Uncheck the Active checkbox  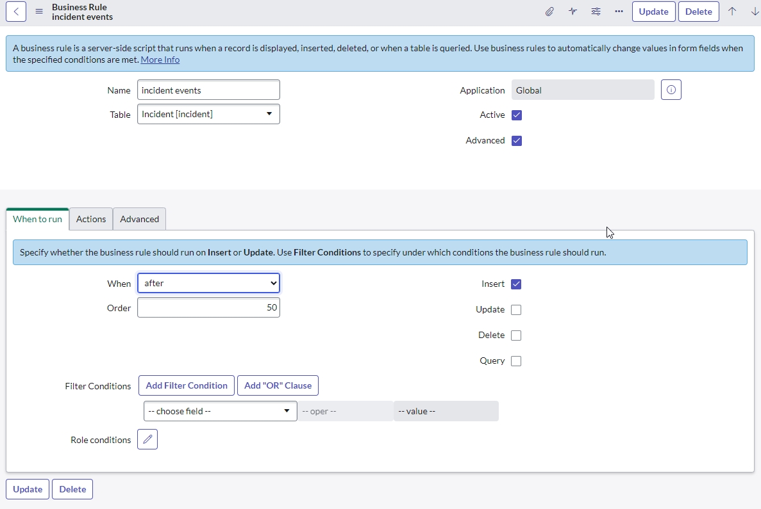[x=517, y=115]
